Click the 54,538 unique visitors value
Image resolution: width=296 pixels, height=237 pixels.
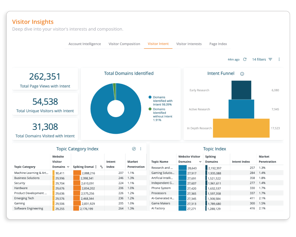(45, 102)
